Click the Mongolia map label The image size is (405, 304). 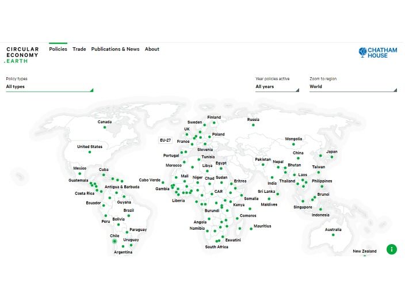pyautogui.click(x=293, y=139)
